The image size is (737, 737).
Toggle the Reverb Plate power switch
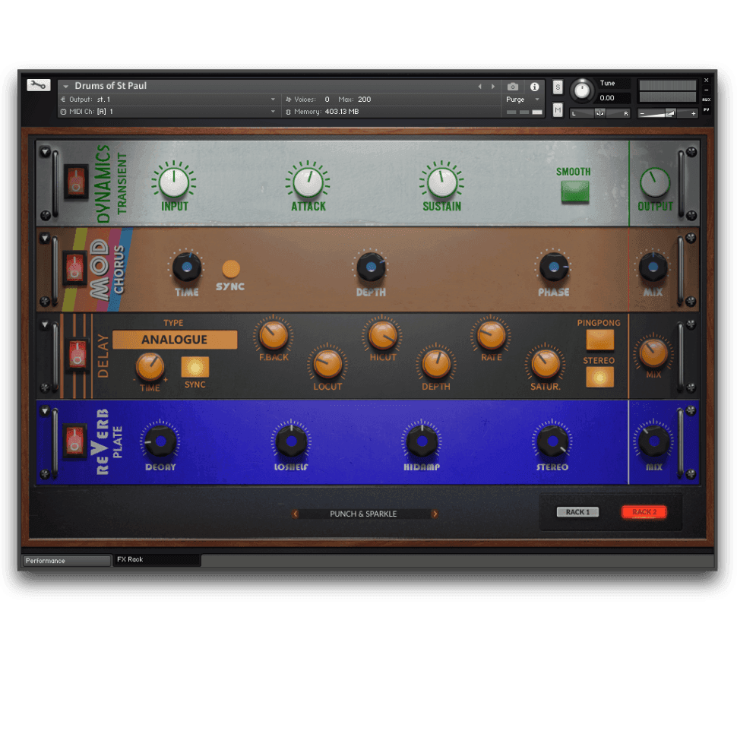(x=74, y=441)
